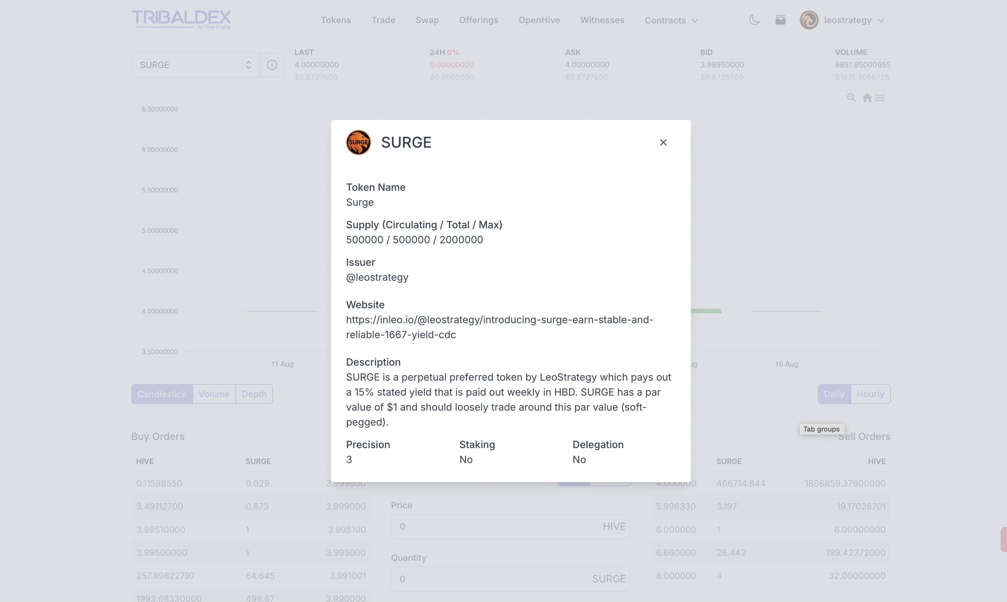Open the chart hamburger menu icon
1007x602 pixels.
(x=880, y=98)
